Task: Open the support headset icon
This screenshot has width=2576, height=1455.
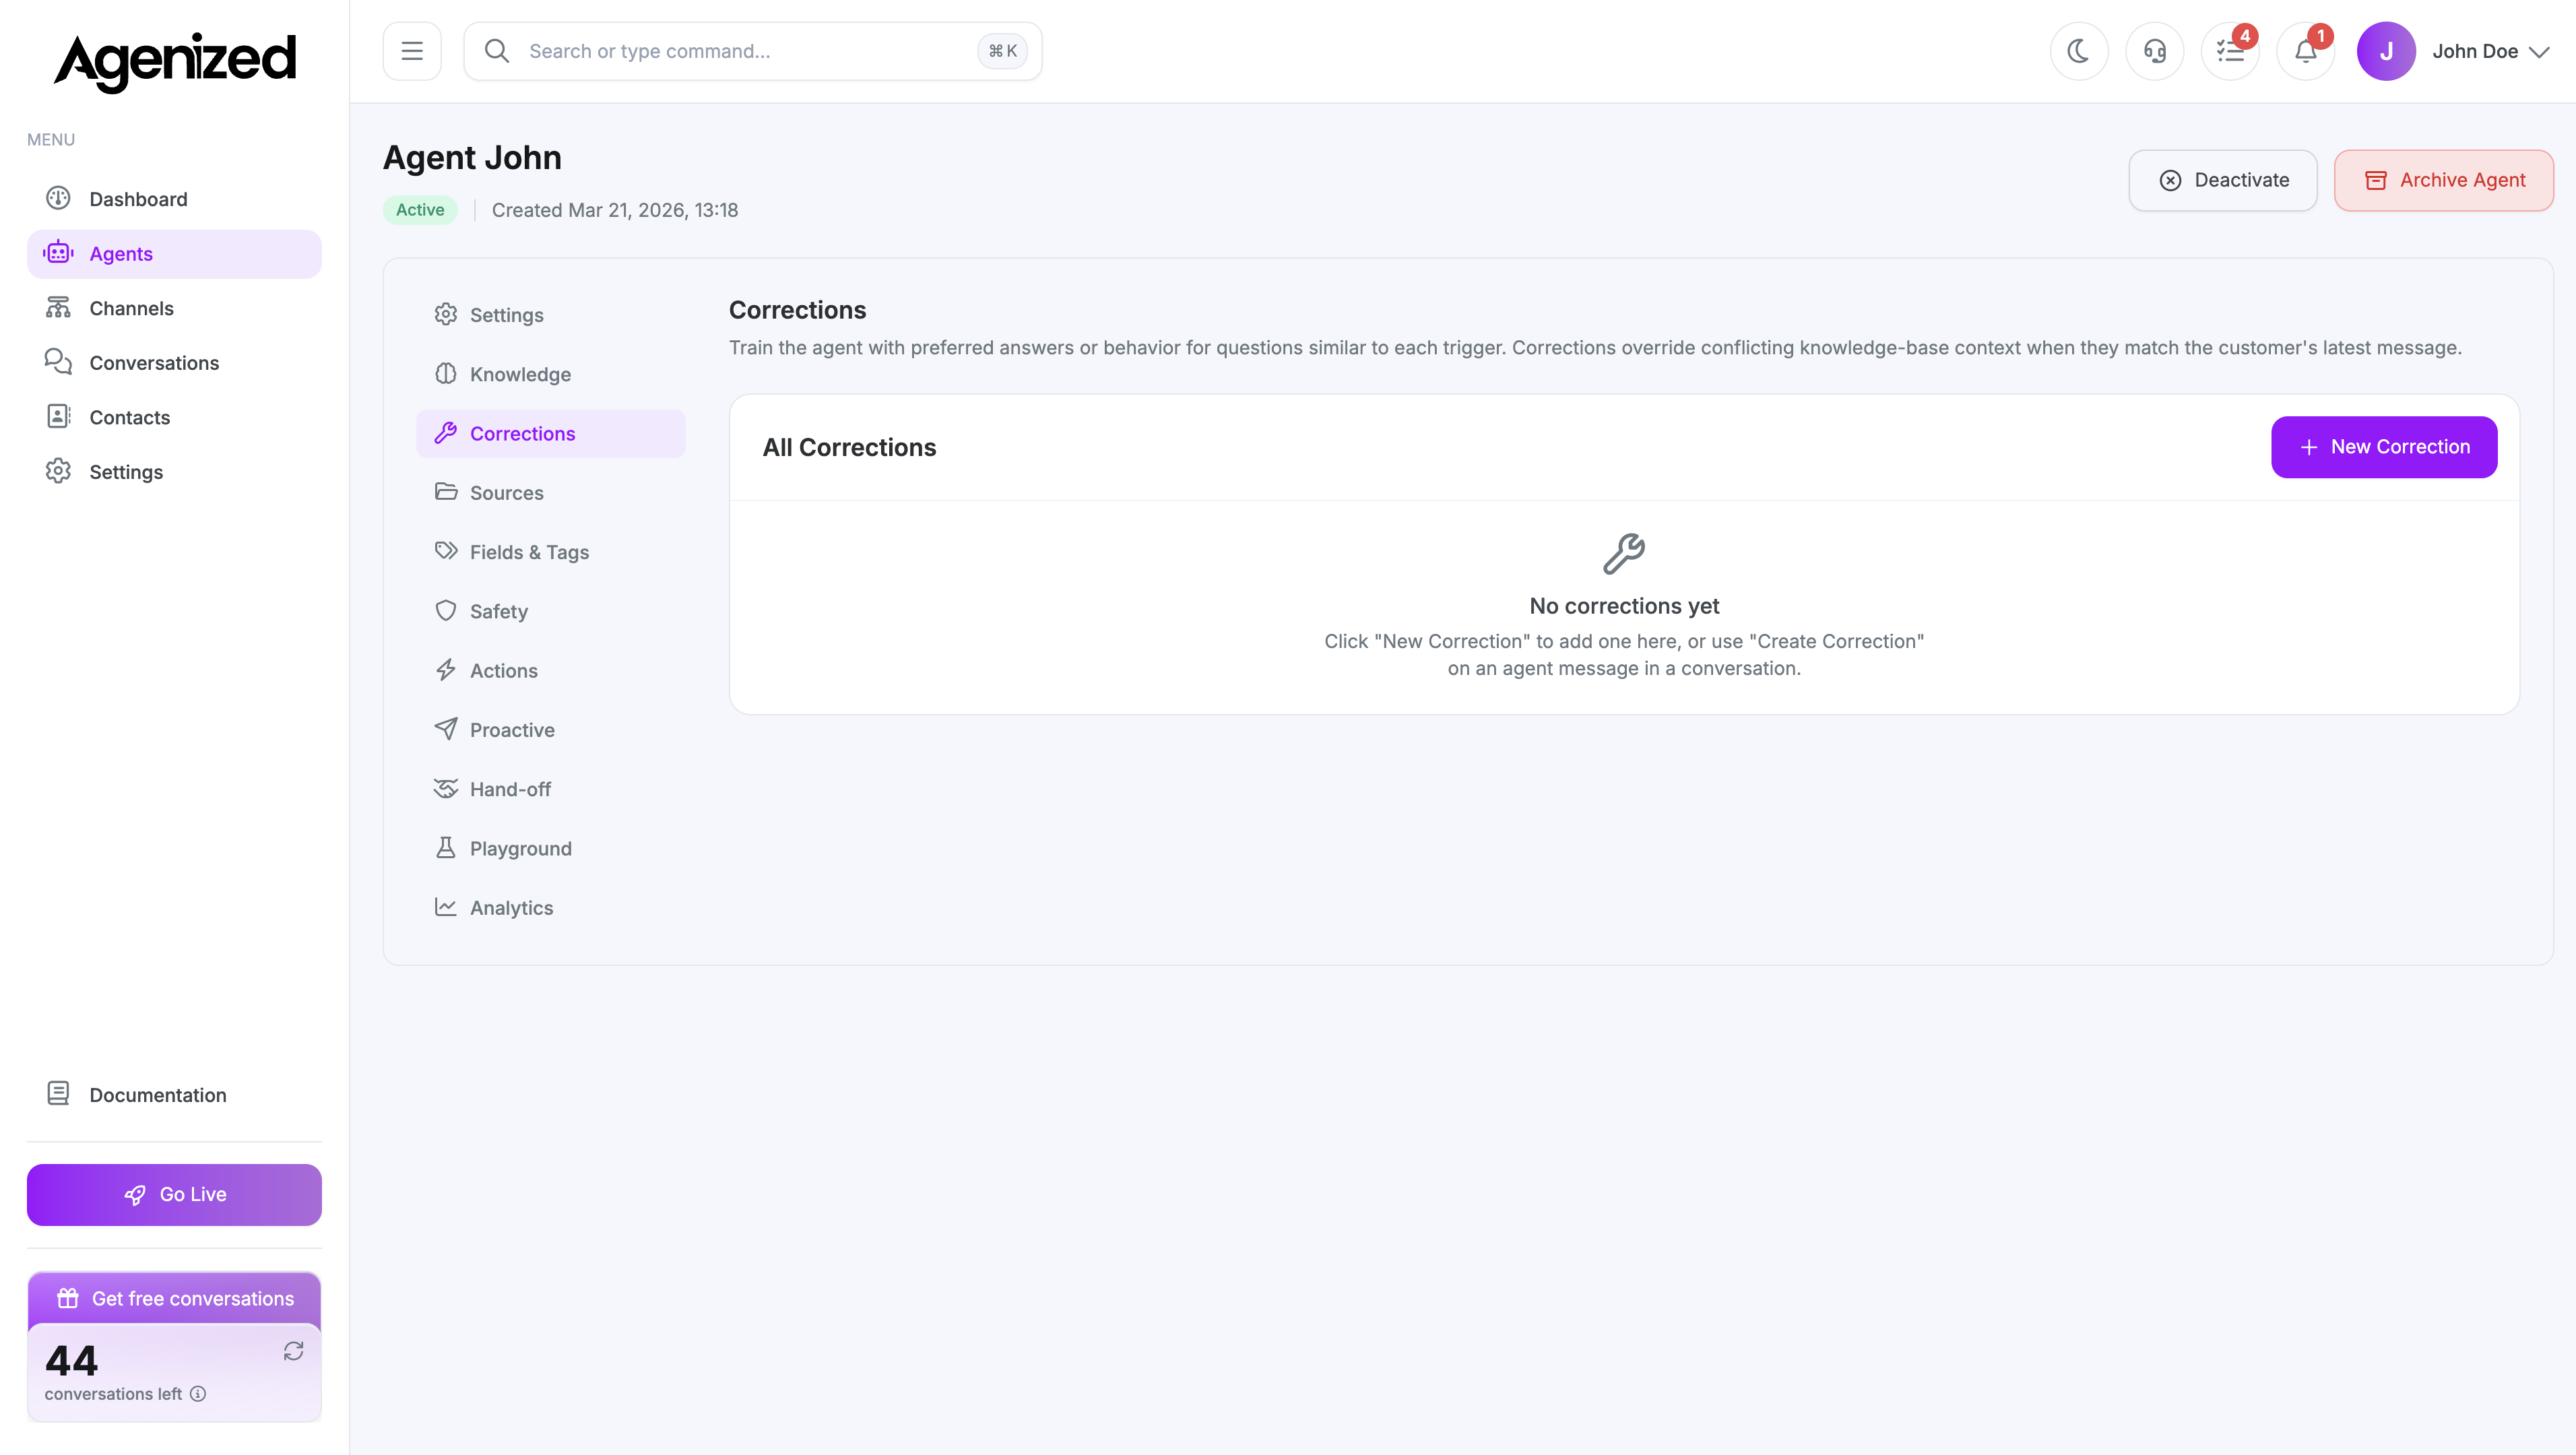Action: click(2155, 50)
